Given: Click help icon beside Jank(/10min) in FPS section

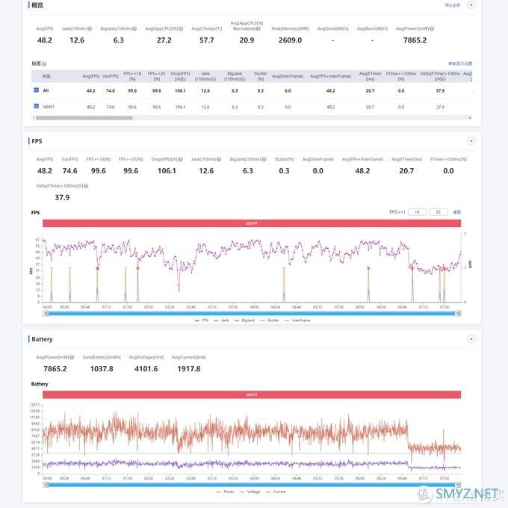Looking at the screenshot, I should (219, 159).
